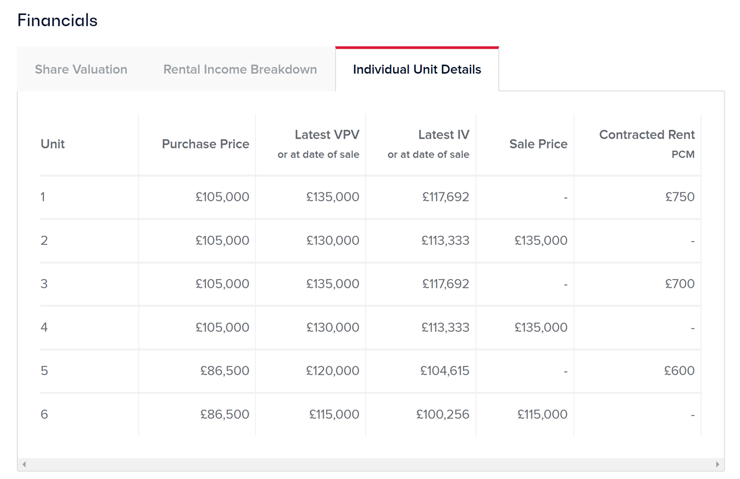Select Unit 6's Latest IV value £100,256

pos(443,414)
